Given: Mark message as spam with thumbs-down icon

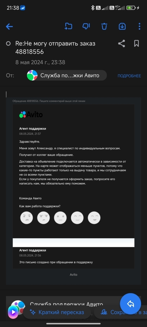Looking at the screenshot, I should coord(86,26).
